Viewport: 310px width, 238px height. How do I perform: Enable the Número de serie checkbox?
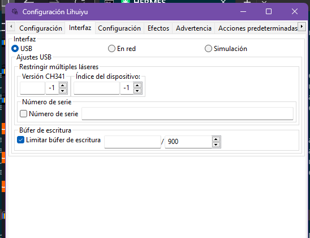[23, 114]
